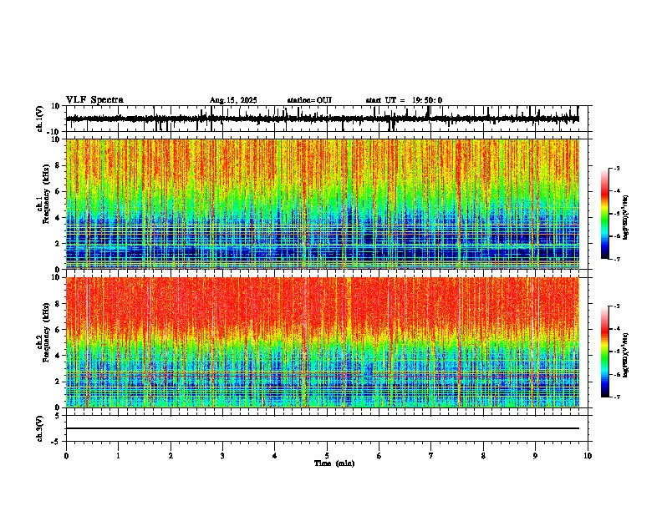Click the "5" tick on ch.3 axis

click(58, 415)
